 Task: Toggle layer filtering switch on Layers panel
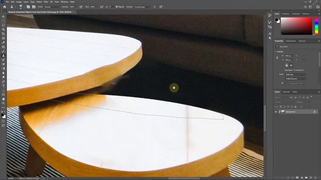click(x=311, y=97)
